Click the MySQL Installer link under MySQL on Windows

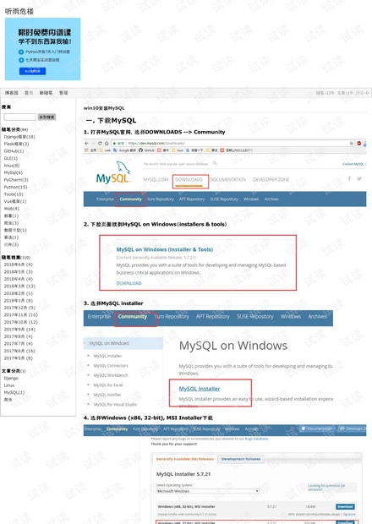(x=200, y=389)
